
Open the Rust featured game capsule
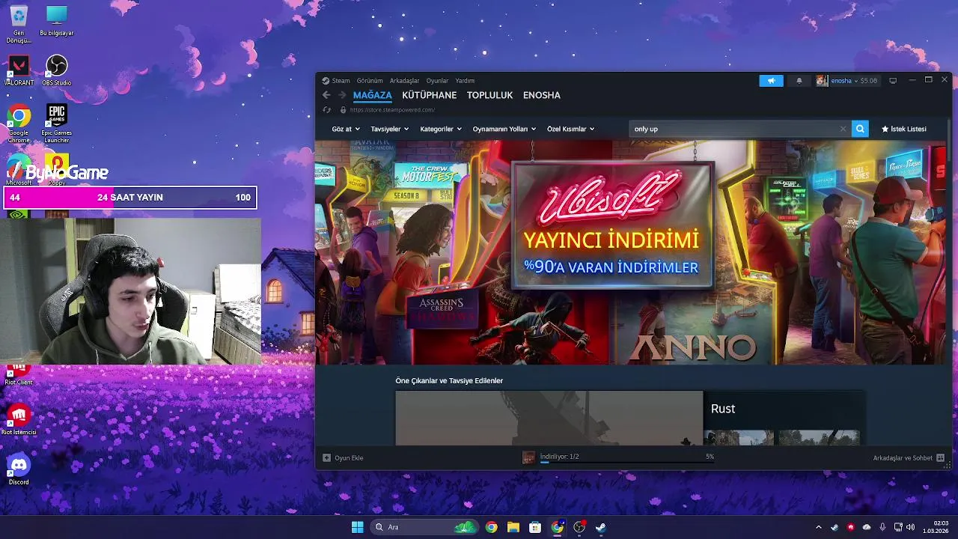(630, 418)
